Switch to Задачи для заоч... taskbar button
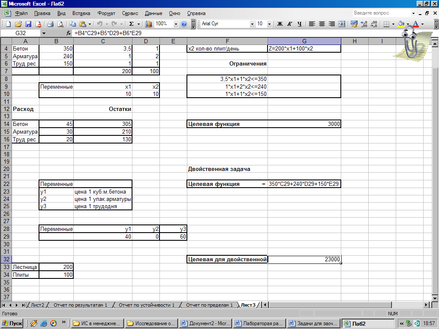The width and height of the screenshot is (439, 329). click(x=314, y=323)
